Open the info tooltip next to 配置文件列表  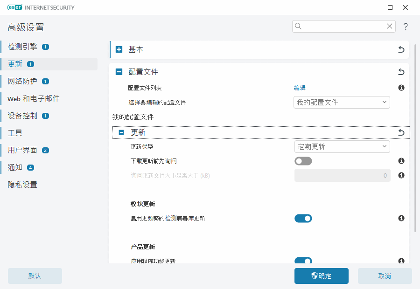401,88
